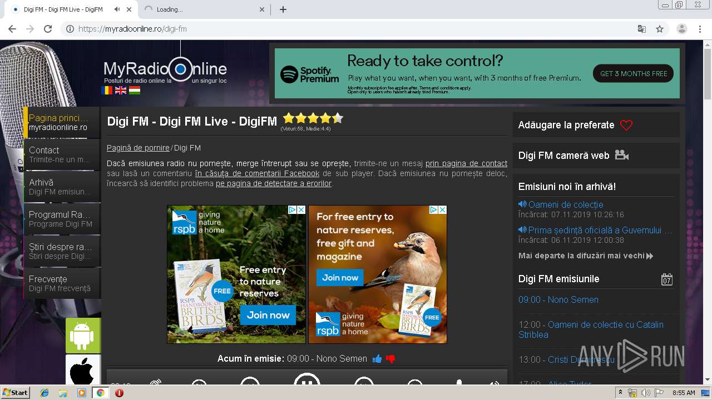Open 12:00 Oameni de colectie schedule entry

(591, 329)
